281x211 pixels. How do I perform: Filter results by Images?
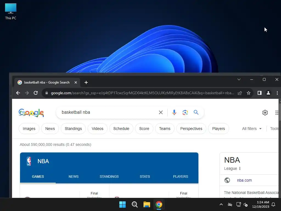pyautogui.click(x=29, y=129)
